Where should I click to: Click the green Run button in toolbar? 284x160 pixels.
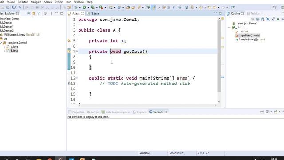(84, 8)
